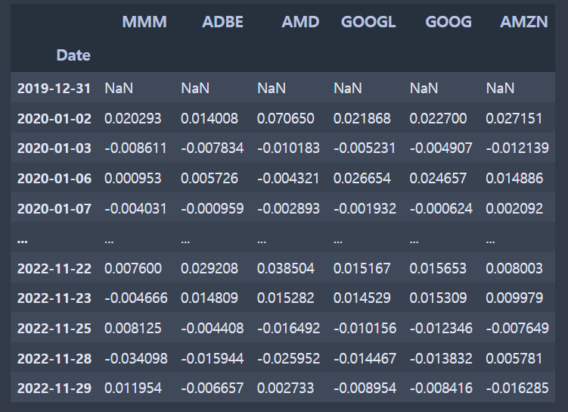Image resolution: width=568 pixels, height=412 pixels.
Task: Click cell value -0.008611
Action: coord(136,148)
